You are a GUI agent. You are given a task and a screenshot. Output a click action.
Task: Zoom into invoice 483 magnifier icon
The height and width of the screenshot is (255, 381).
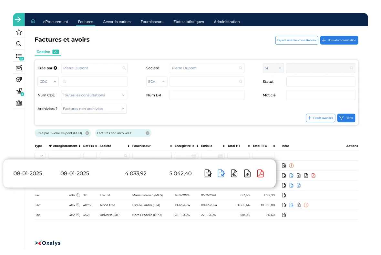tap(78, 205)
